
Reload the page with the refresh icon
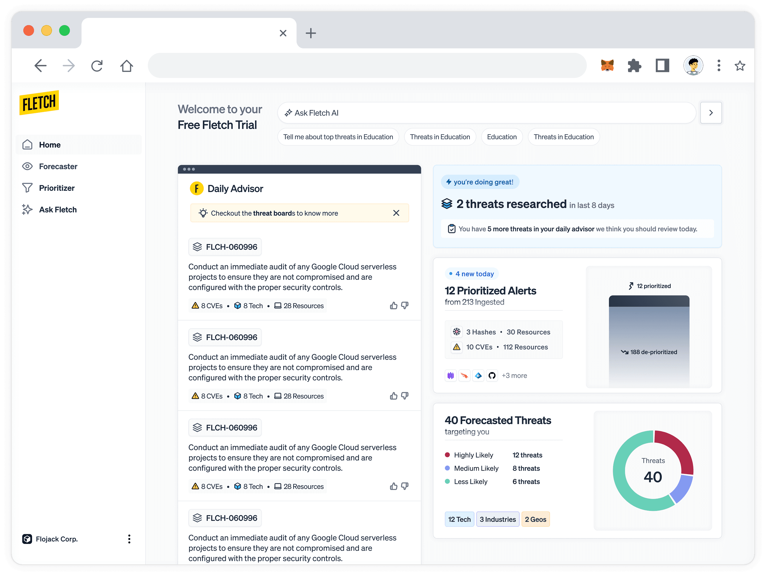coord(97,65)
